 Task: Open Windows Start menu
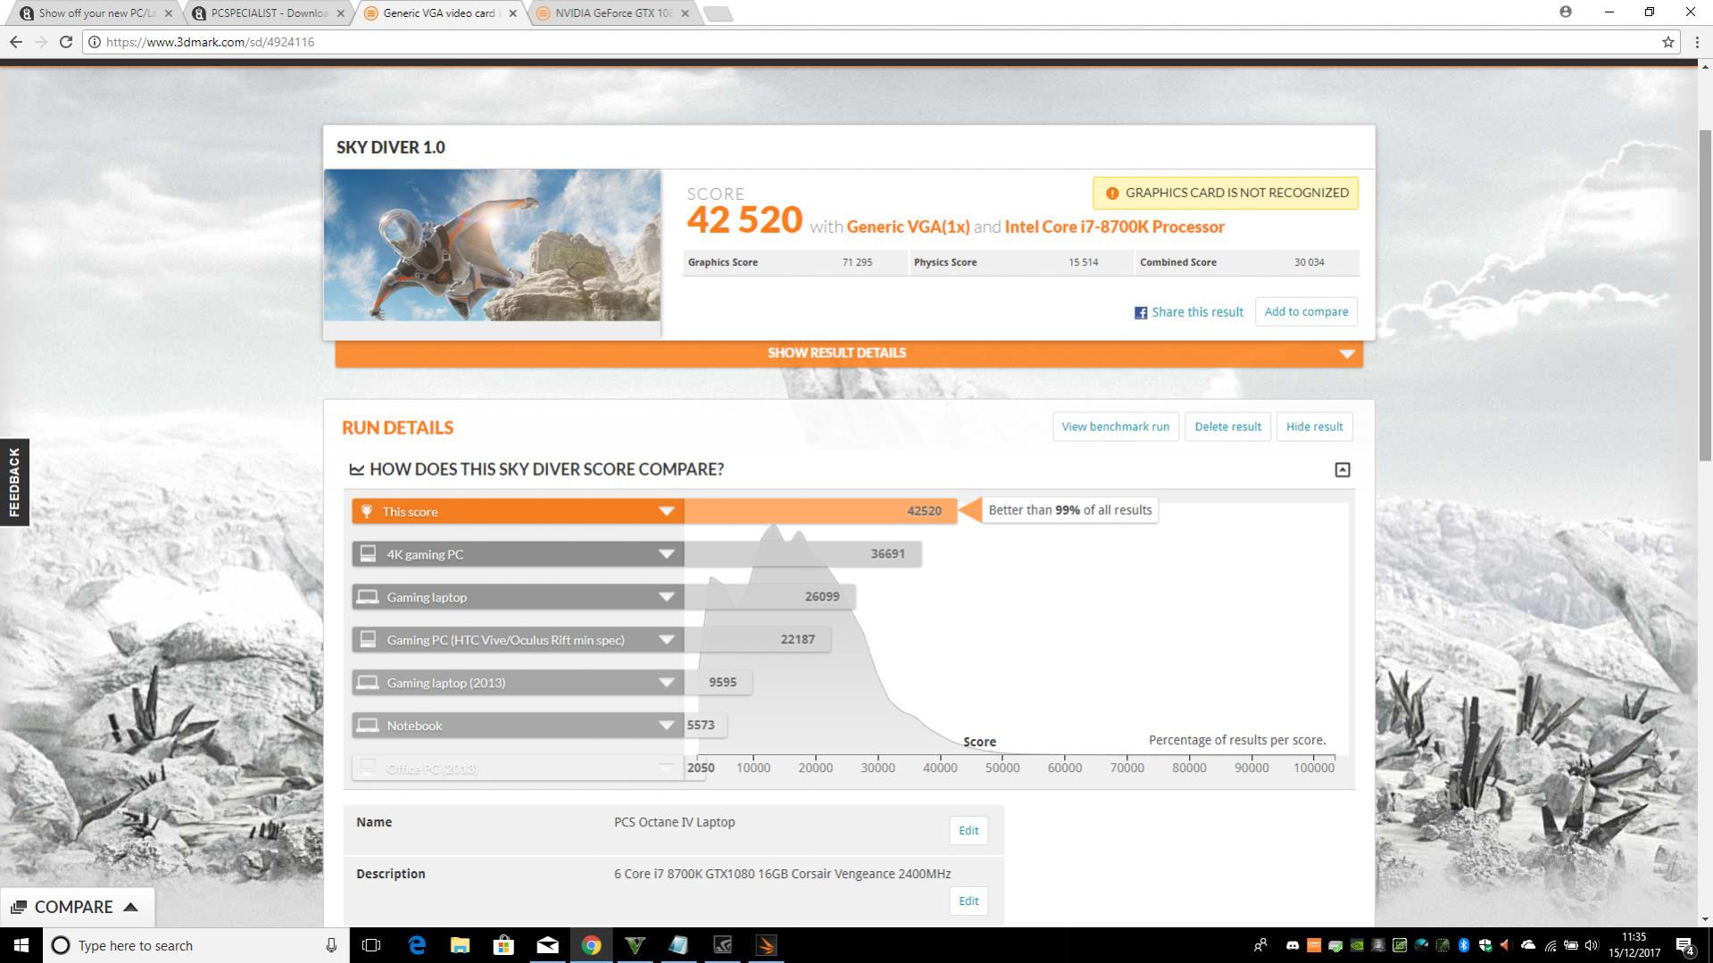(x=21, y=945)
